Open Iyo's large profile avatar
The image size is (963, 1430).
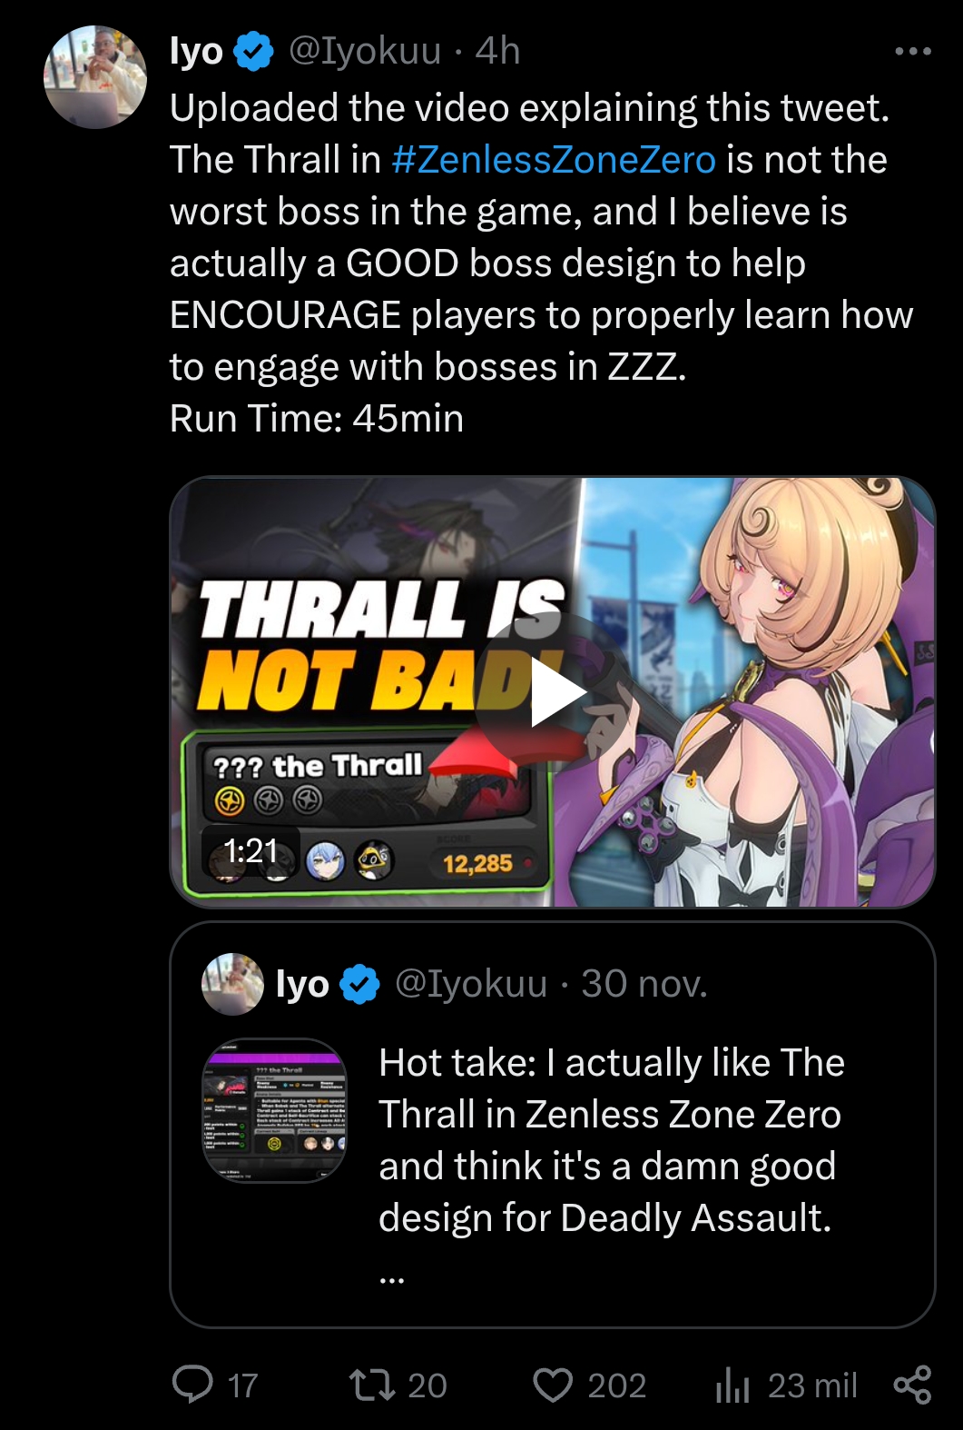[x=95, y=77]
